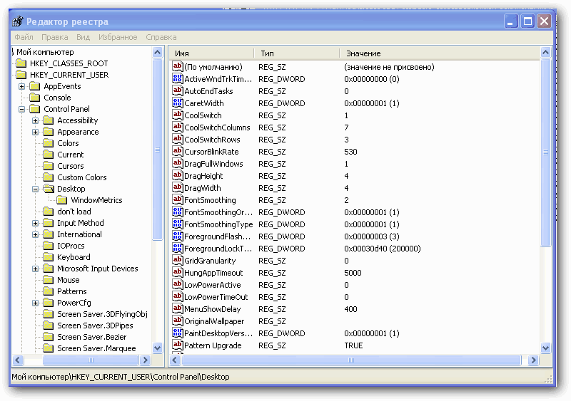571x401 pixels.
Task: Click the HKEY_CLASSES_ROOT folder icon
Action: click(21, 63)
